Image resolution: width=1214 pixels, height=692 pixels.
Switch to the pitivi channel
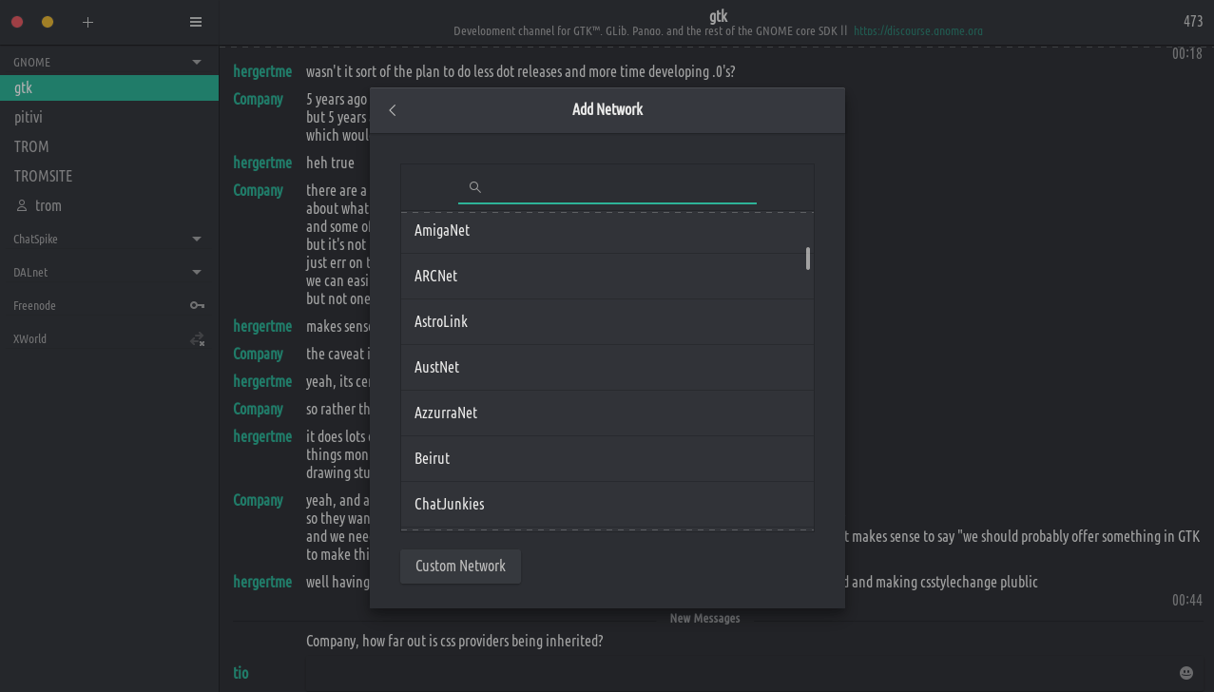[29, 118]
